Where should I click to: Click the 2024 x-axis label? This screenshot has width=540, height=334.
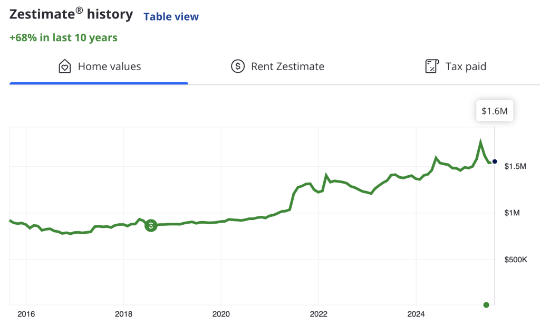416,314
